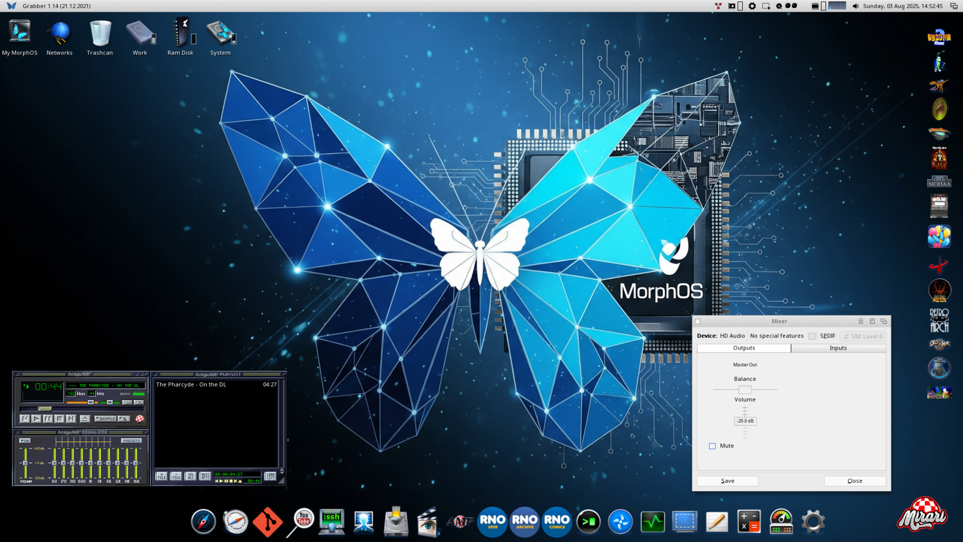
Task: Click the Balance slider knob in Mixer
Action: click(745, 390)
